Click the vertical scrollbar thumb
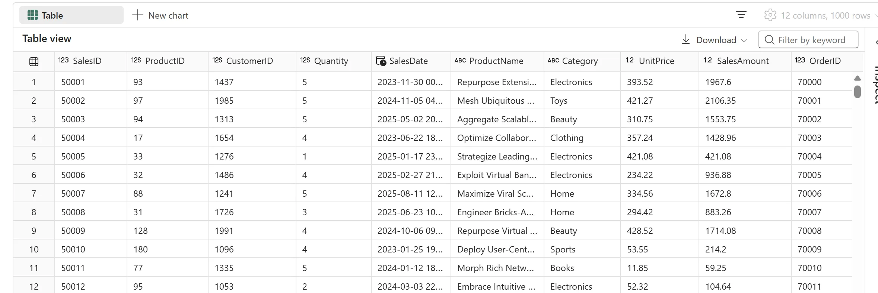 click(858, 92)
